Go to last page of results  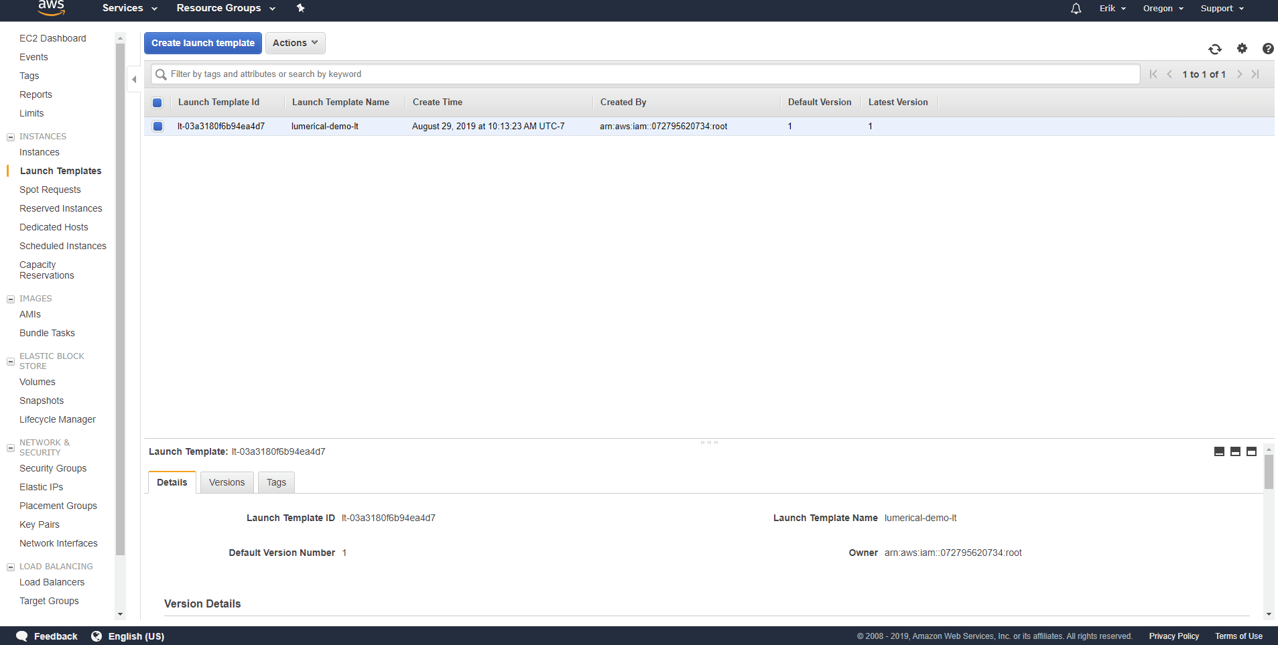pyautogui.click(x=1255, y=74)
